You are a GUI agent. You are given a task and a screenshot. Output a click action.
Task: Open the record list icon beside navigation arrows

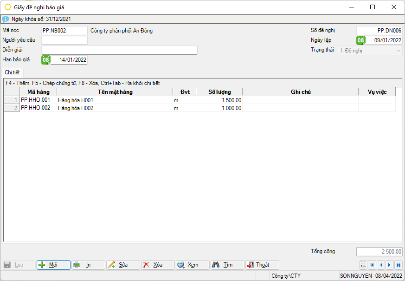point(363,265)
